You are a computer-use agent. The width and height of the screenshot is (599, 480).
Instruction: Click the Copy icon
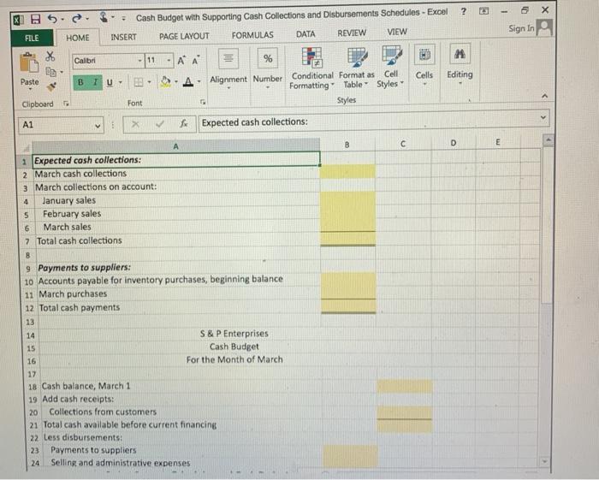pyautogui.click(x=50, y=71)
